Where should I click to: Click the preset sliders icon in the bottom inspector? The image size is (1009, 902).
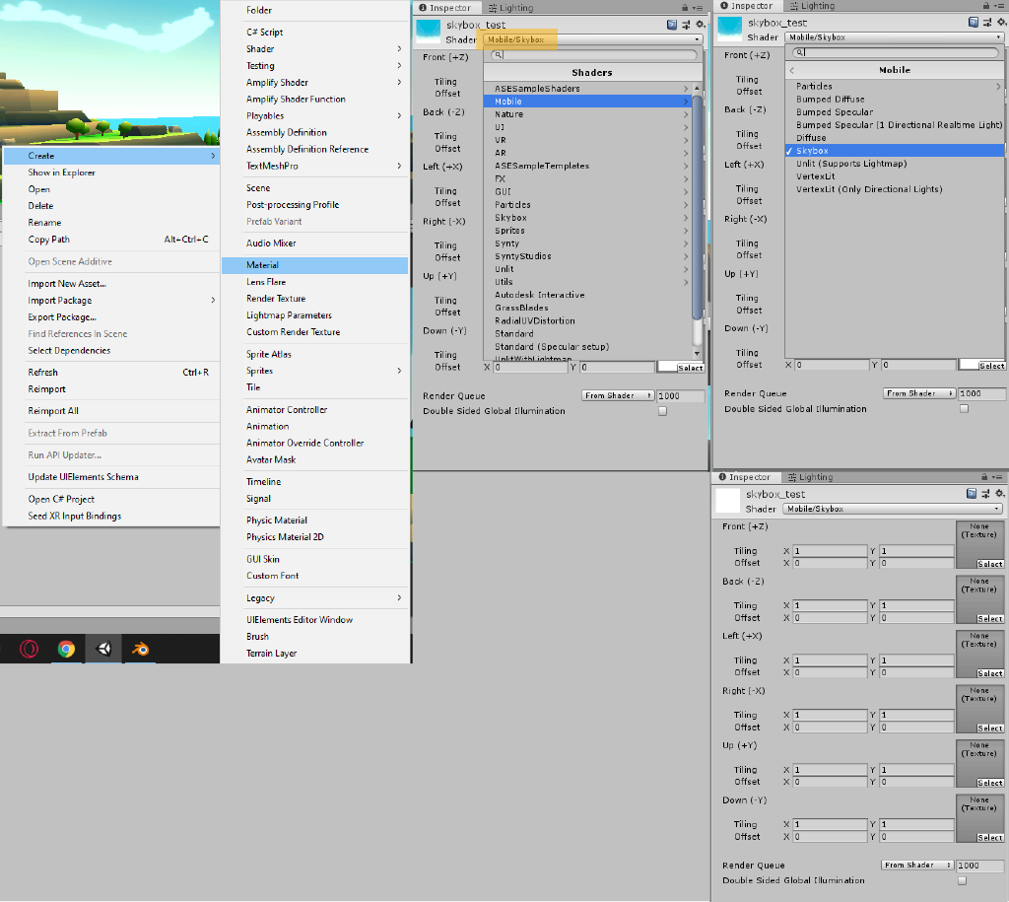click(985, 493)
